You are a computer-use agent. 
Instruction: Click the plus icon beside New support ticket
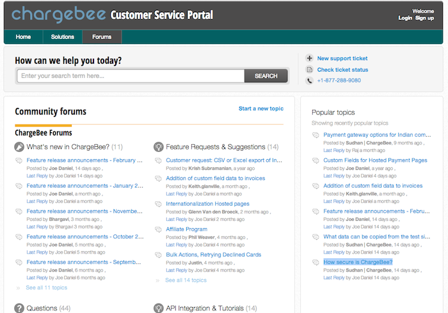[309, 58]
